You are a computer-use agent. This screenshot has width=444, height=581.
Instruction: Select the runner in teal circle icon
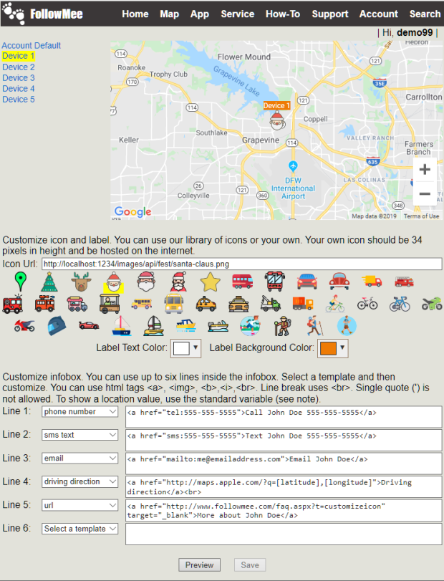250,326
